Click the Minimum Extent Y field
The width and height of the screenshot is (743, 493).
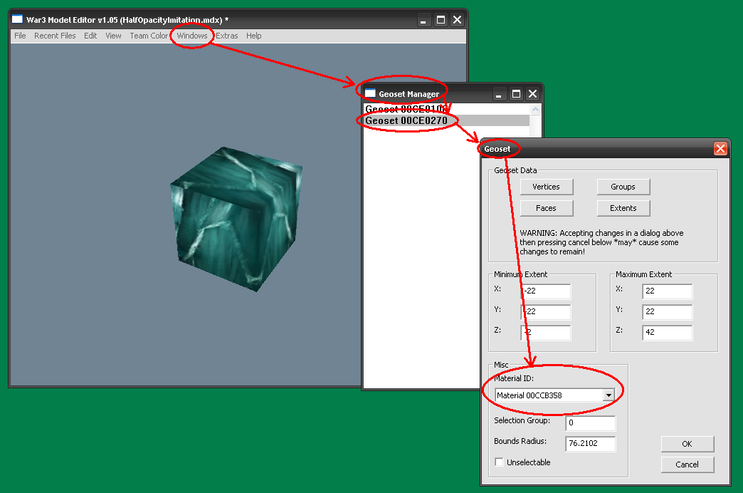(546, 312)
